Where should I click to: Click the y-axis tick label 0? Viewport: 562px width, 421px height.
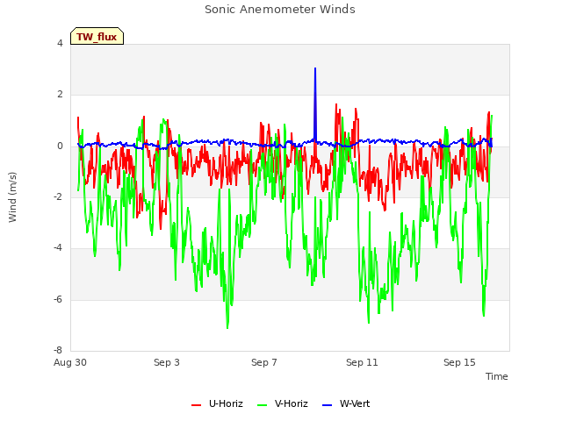pyautogui.click(x=60, y=146)
